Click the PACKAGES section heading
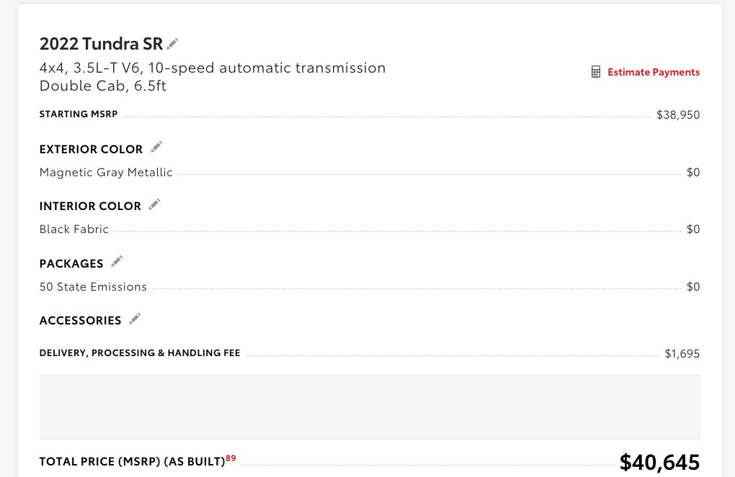 point(71,263)
